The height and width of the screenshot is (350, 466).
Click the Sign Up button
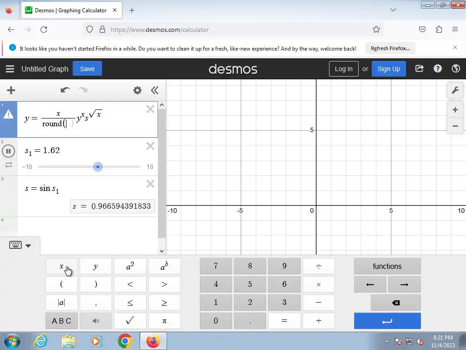click(389, 69)
